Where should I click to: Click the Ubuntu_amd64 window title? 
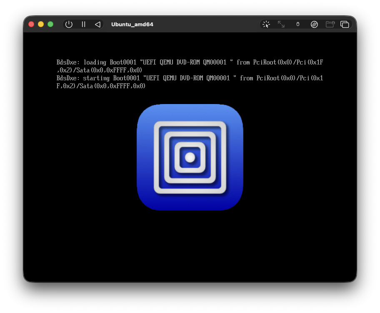pos(132,24)
